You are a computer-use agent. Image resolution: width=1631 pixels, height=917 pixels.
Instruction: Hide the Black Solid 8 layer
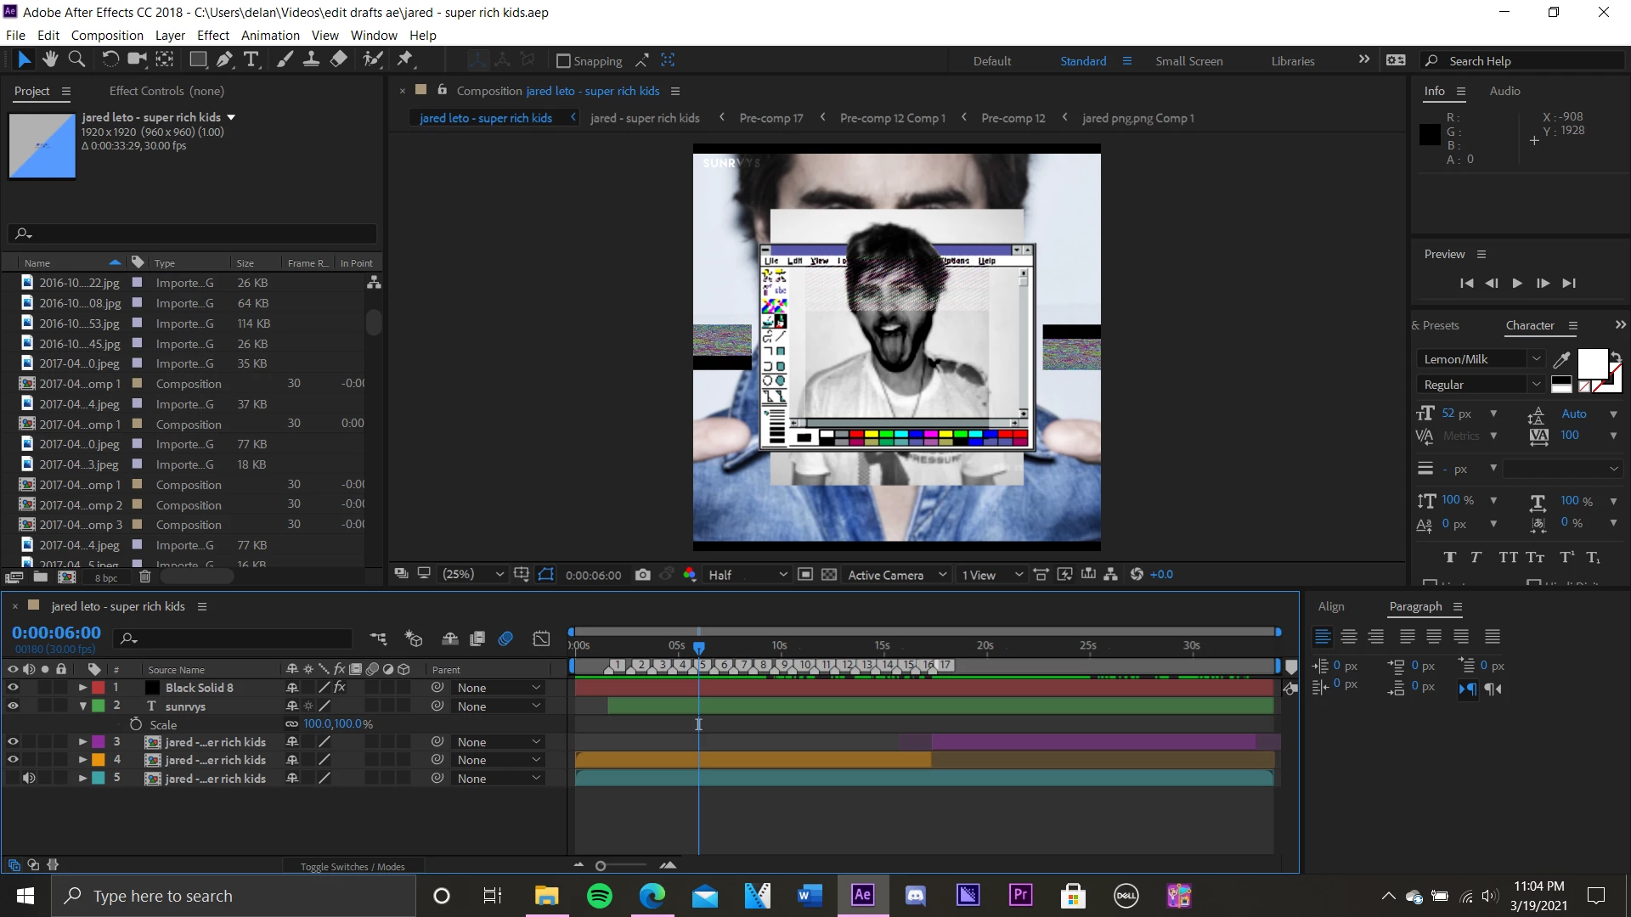coord(13,688)
